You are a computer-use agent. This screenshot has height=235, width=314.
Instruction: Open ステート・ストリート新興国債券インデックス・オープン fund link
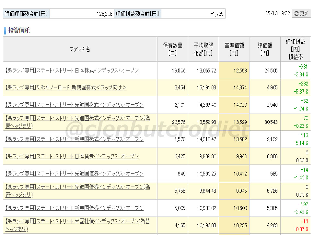click(x=75, y=208)
